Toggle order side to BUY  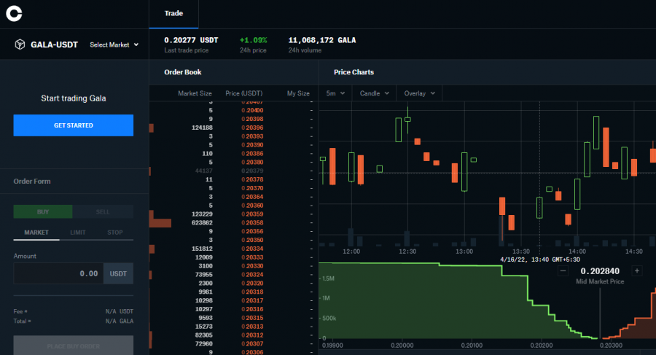click(x=43, y=212)
